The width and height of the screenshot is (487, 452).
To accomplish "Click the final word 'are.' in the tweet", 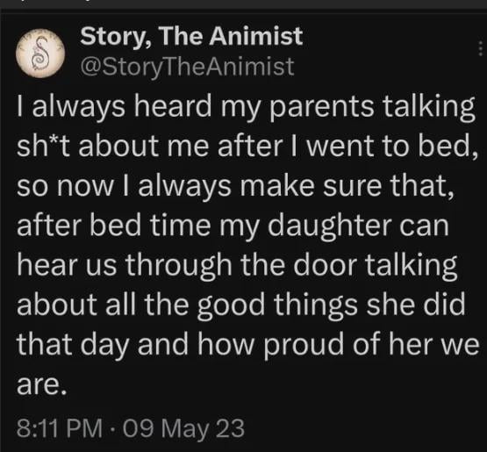I will point(41,385).
